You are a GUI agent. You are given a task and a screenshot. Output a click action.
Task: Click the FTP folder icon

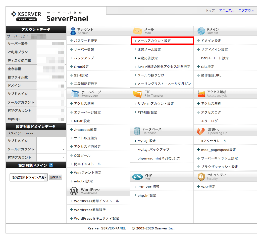(137, 94)
